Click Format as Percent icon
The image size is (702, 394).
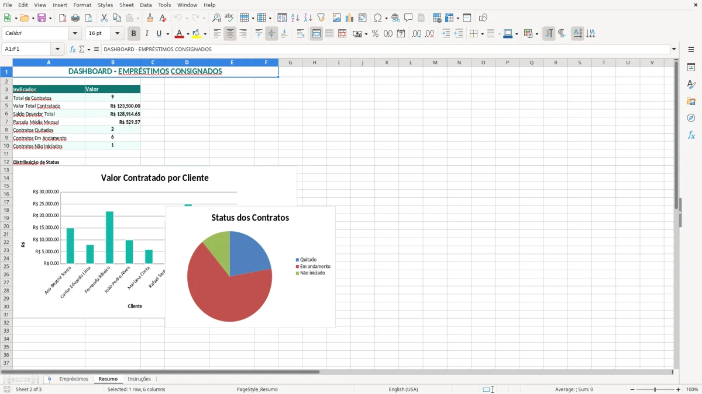coord(376,34)
